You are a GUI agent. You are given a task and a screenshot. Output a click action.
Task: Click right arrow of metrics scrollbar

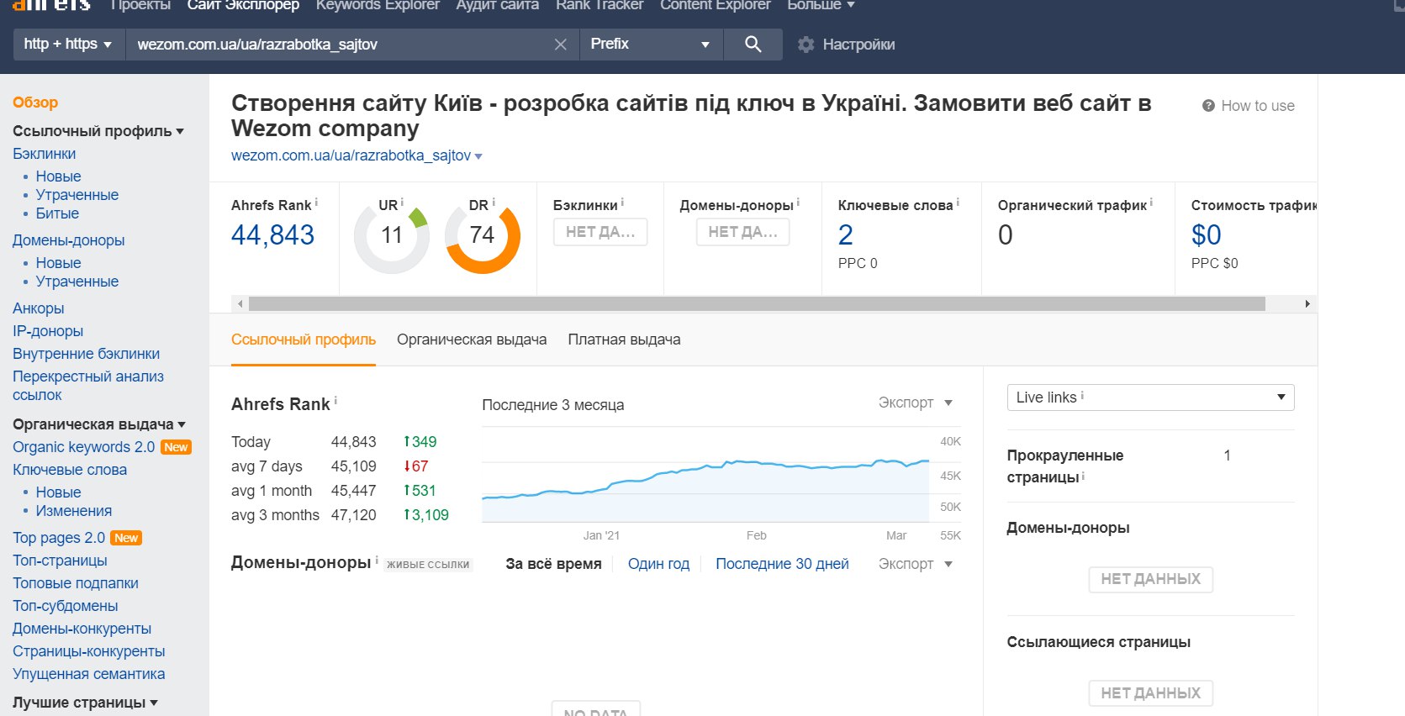tap(1307, 303)
